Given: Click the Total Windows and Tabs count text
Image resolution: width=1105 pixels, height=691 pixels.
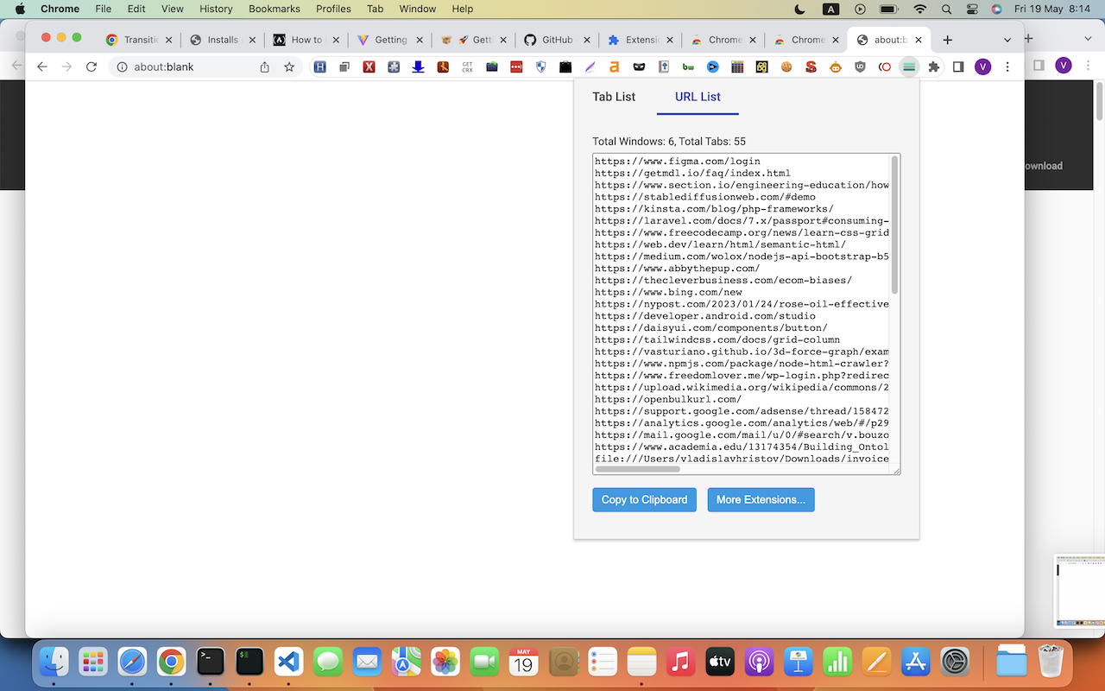Looking at the screenshot, I should tap(669, 142).
